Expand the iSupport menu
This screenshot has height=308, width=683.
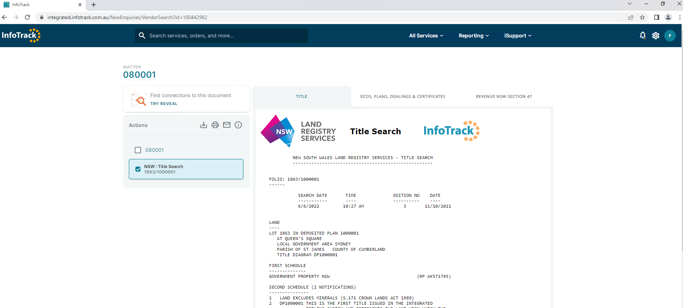[x=518, y=36]
